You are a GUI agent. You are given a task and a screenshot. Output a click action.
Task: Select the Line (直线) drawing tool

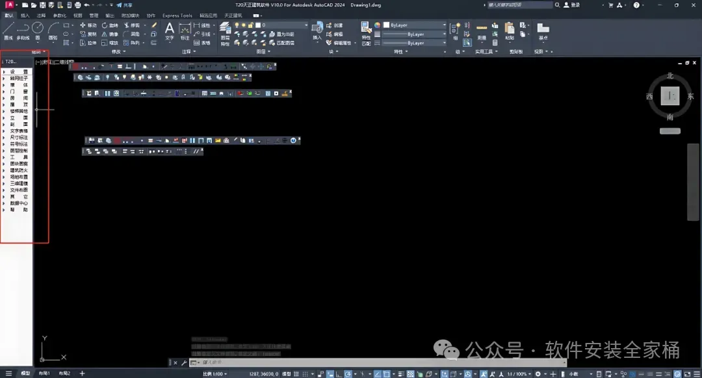tap(8, 31)
